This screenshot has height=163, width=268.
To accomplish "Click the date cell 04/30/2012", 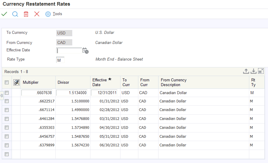I will (109, 127).
